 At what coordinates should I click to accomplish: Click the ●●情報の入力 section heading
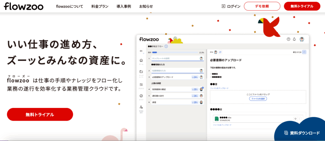click(158, 65)
